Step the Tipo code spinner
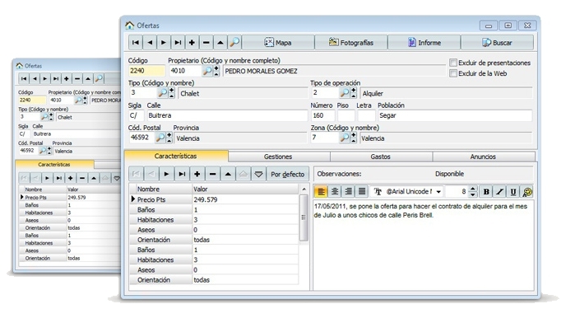The width and height of the screenshot is (566, 318). 171,93
